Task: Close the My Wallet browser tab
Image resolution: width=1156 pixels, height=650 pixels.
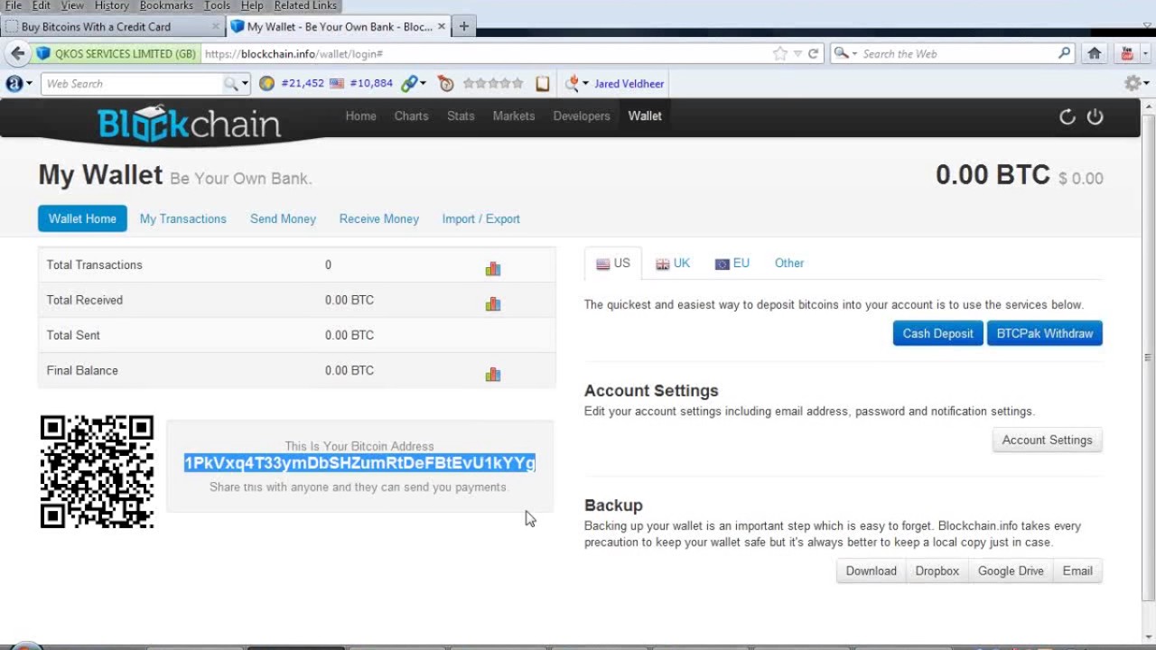Action: pos(442,26)
